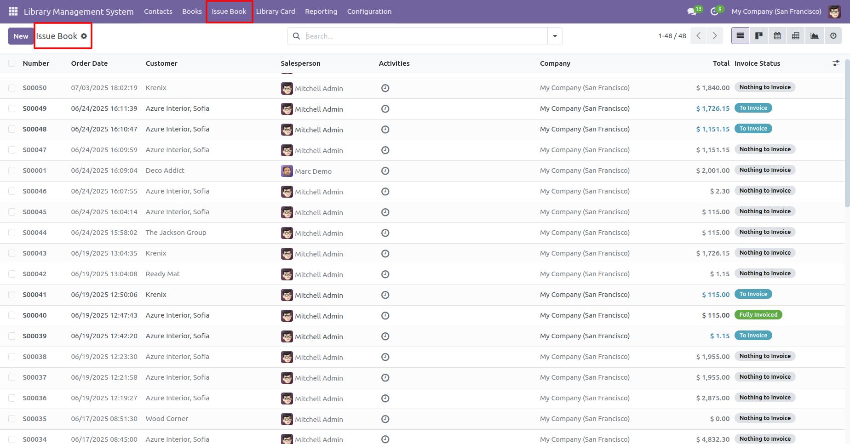Screen dimensions: 850x444
Task: Select the checkbox for order S00049
Action: [x=12, y=108]
